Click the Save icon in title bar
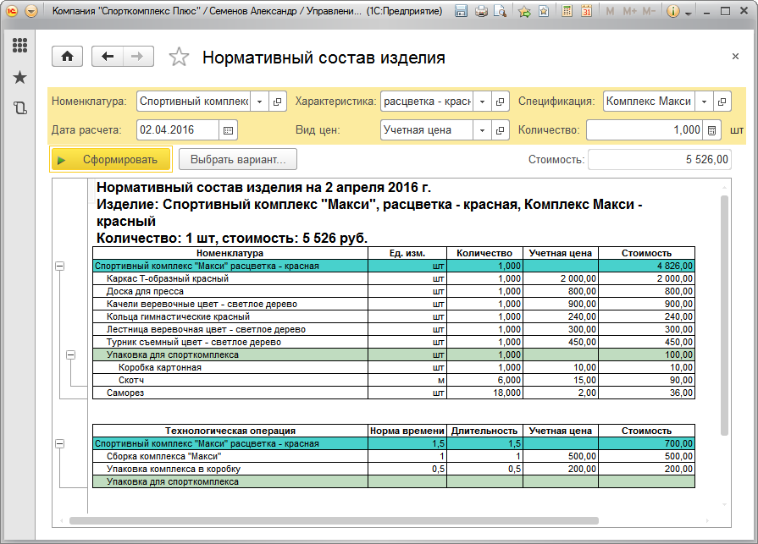The image size is (758, 544). [462, 12]
